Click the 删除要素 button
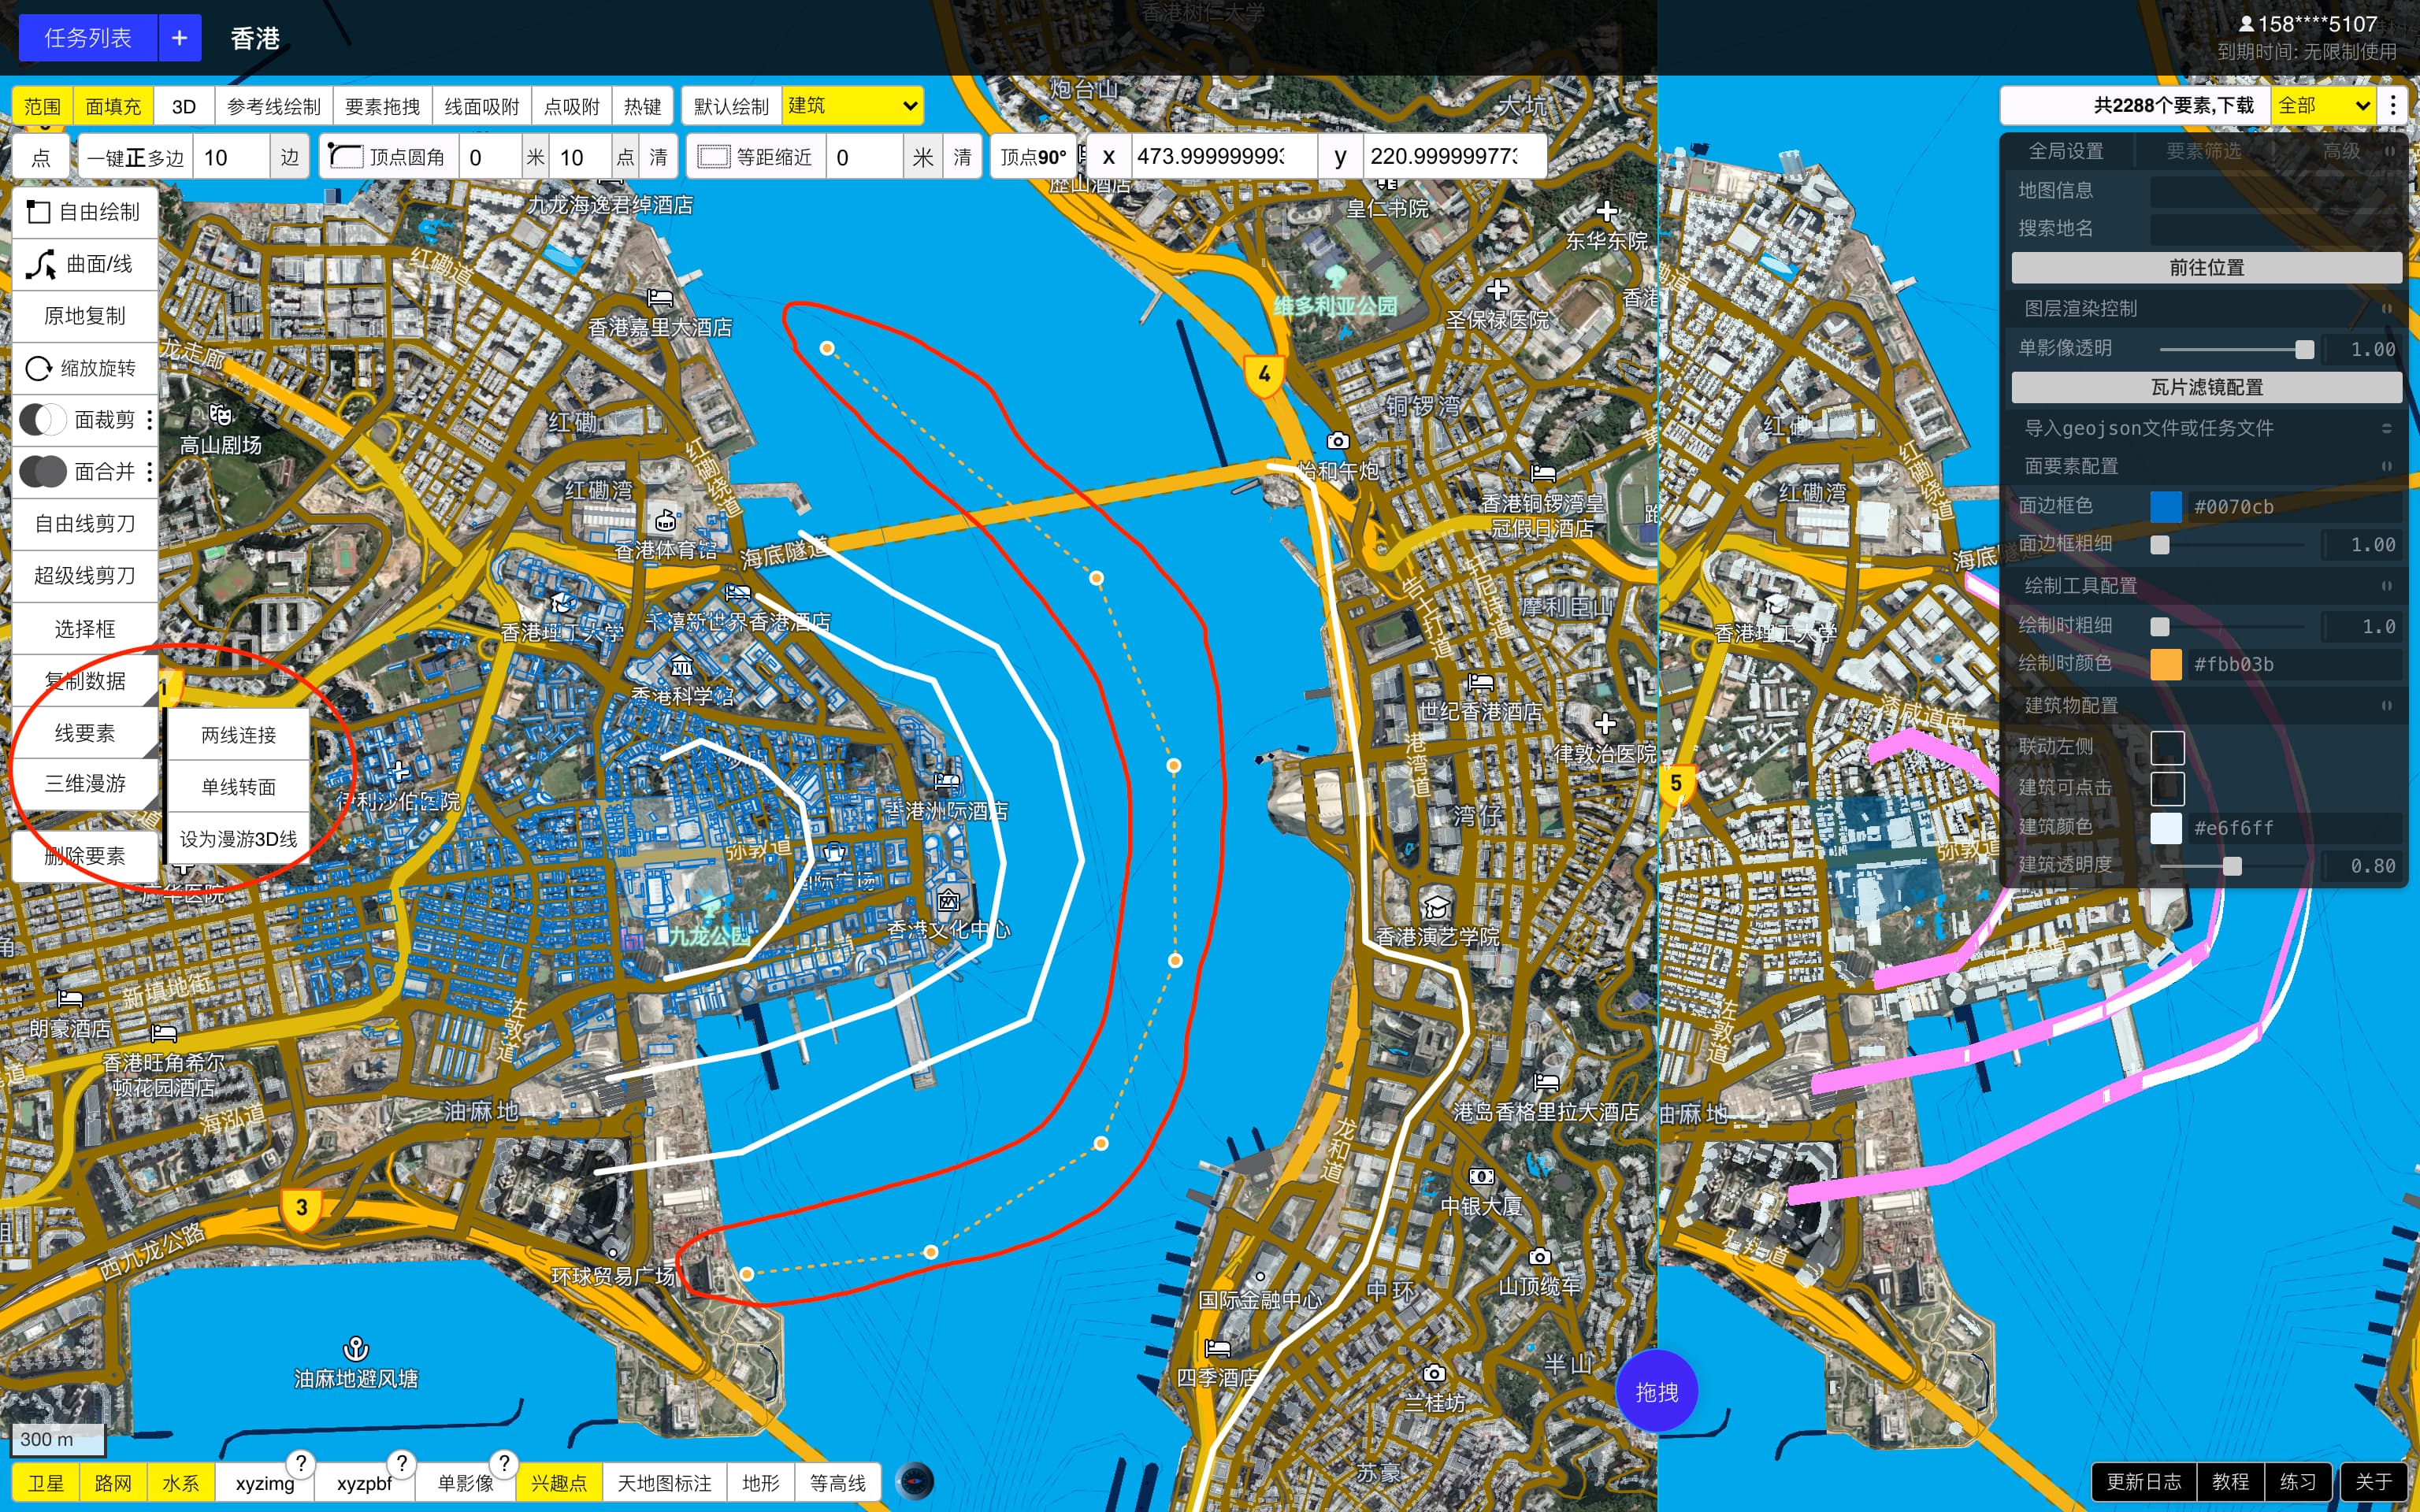The height and width of the screenshot is (1512, 2420). coord(85,856)
